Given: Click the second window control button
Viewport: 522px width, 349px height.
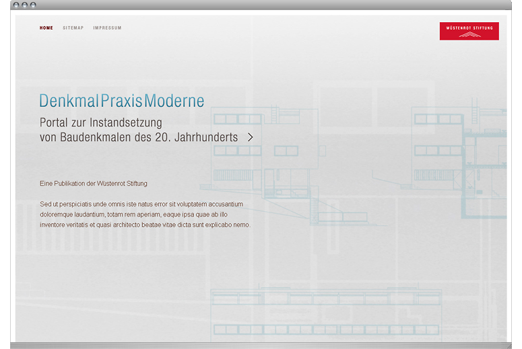Looking at the screenshot, I should [x=25, y=5].
